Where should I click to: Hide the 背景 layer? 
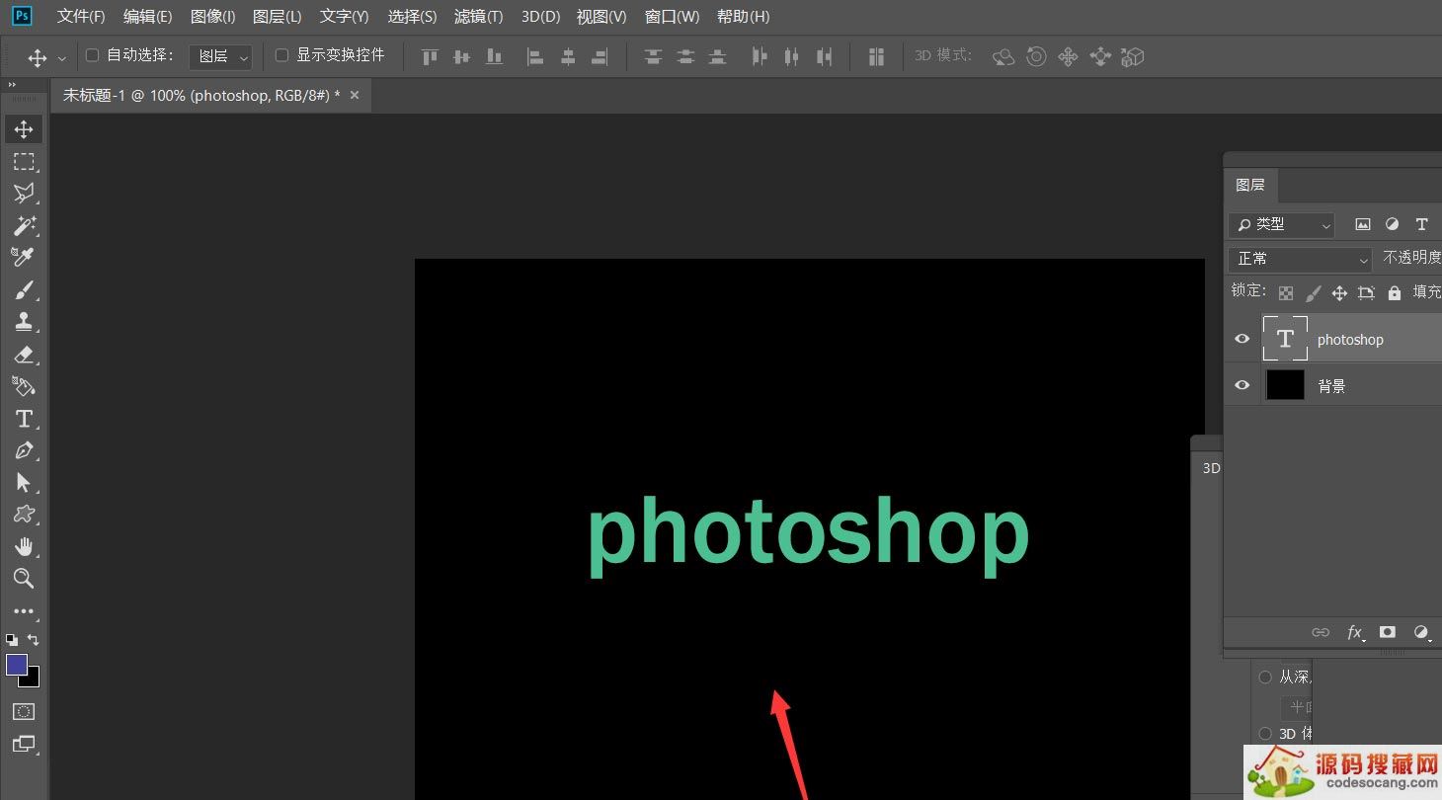[x=1242, y=385]
